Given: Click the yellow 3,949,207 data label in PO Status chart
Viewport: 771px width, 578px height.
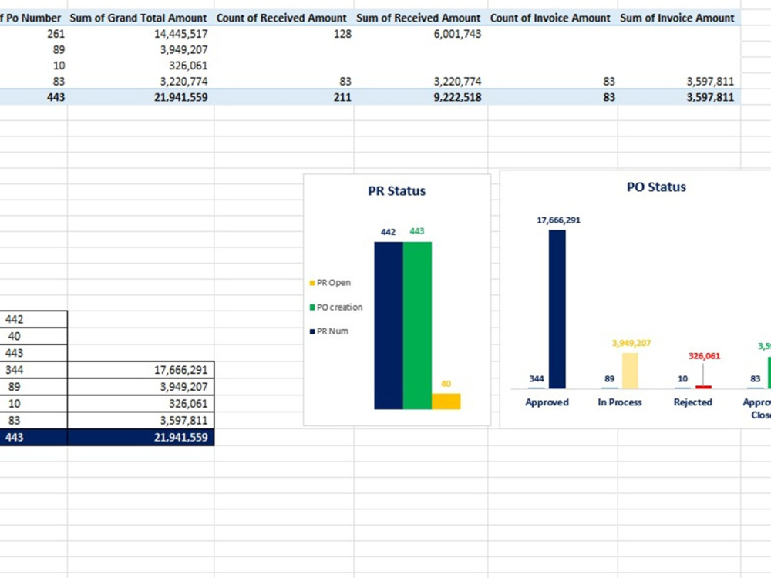Looking at the screenshot, I should click(x=631, y=343).
